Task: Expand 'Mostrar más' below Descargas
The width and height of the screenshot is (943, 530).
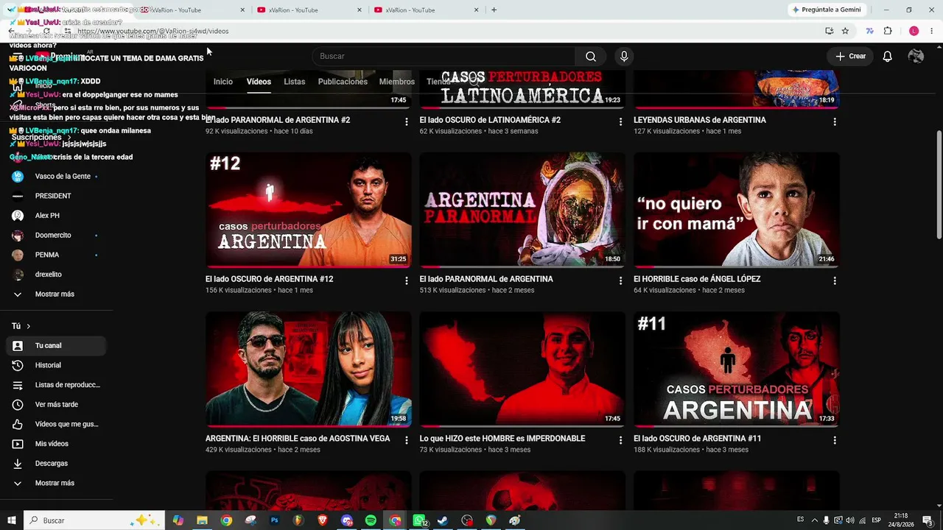Action: 55,483
